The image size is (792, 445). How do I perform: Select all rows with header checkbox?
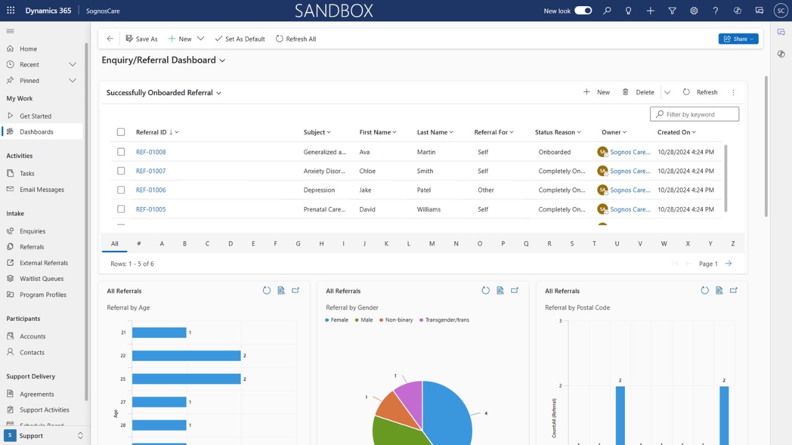coord(121,132)
